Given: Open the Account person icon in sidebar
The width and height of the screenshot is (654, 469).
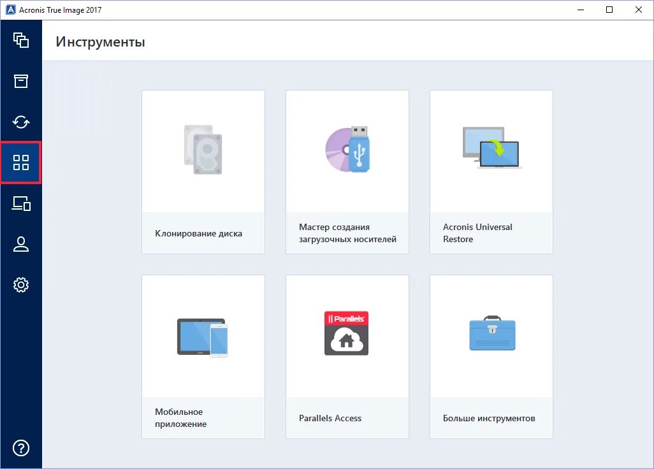Looking at the screenshot, I should pyautogui.click(x=21, y=244).
